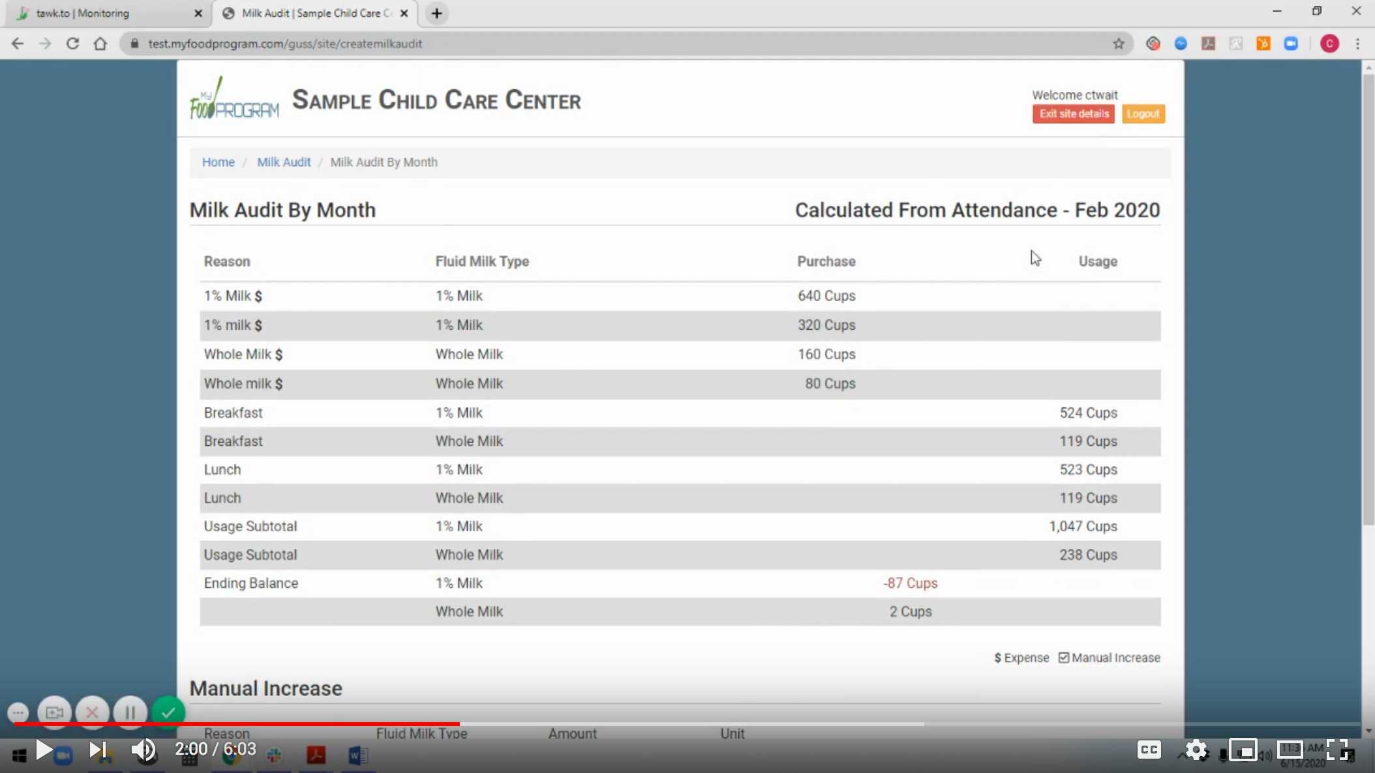Click the scrollbar down arrow
This screenshot has width=1375, height=773.
(x=1368, y=731)
